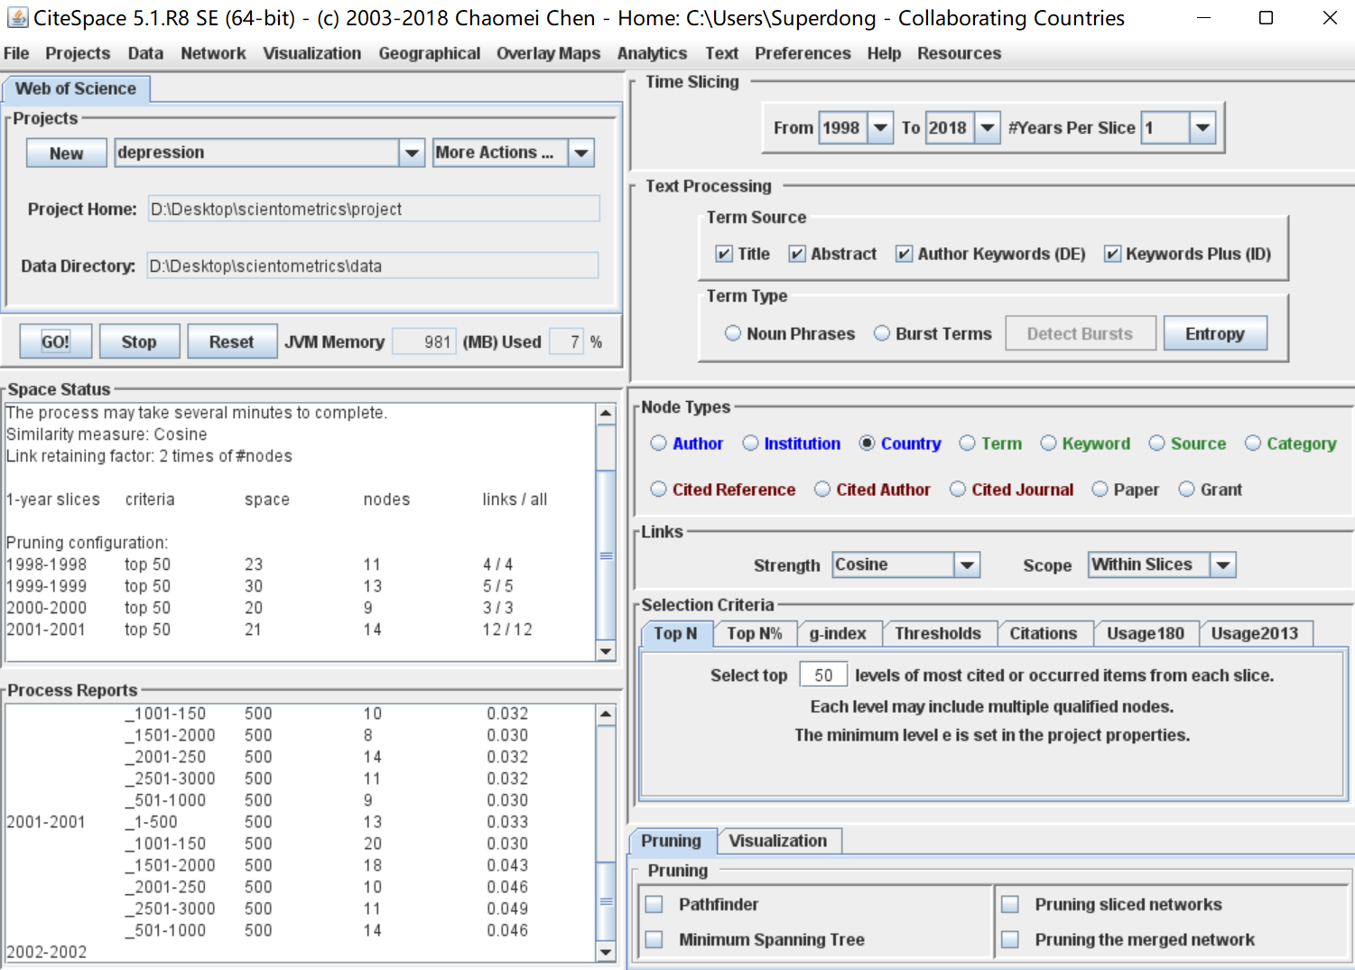The width and height of the screenshot is (1355, 970).
Task: Enable Pathfinder pruning checkbox
Action: (654, 904)
